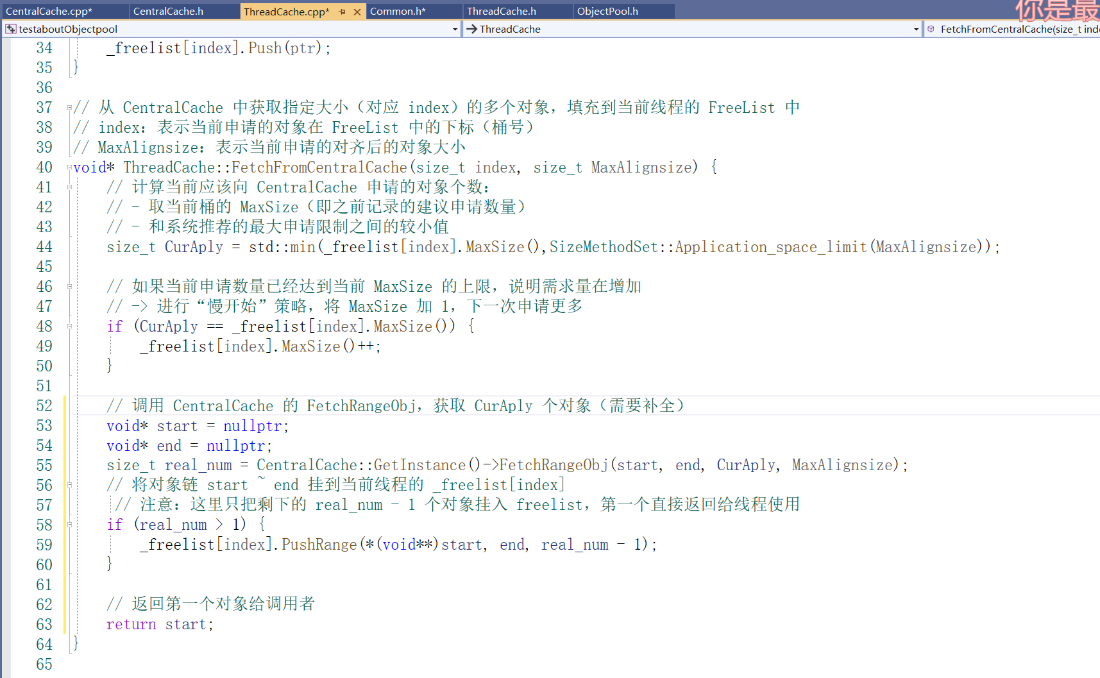The image size is (1100, 678).
Task: Click FetchRangeObj call on line 55
Action: (x=554, y=465)
